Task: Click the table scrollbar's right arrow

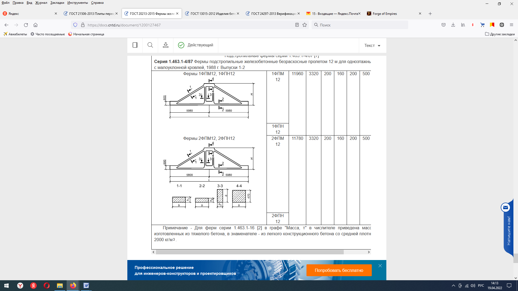Action: 369,252
